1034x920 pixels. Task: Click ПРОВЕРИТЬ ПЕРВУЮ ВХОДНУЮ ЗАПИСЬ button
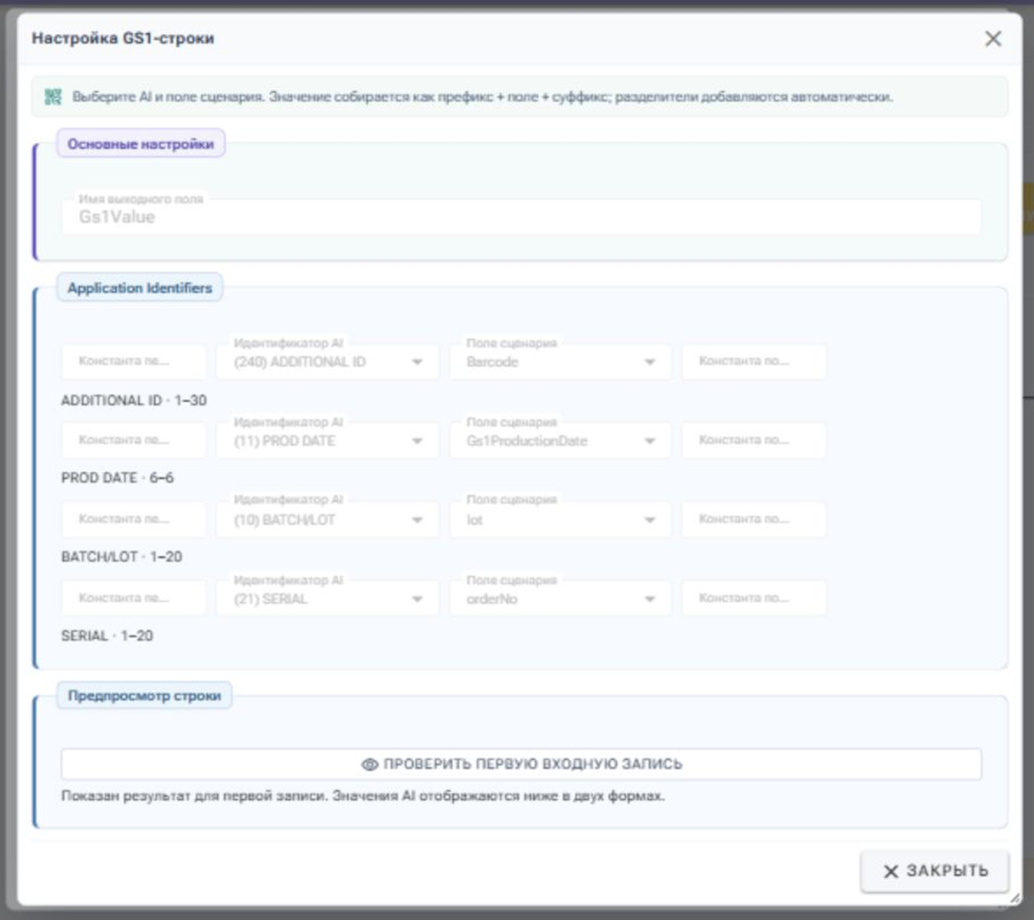click(522, 764)
